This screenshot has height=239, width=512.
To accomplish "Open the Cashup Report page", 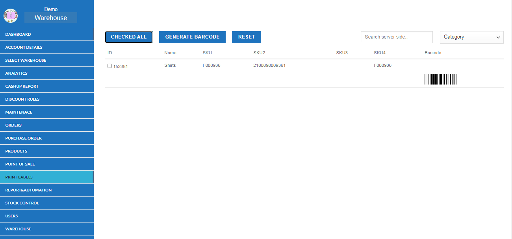I will pyautogui.click(x=22, y=86).
